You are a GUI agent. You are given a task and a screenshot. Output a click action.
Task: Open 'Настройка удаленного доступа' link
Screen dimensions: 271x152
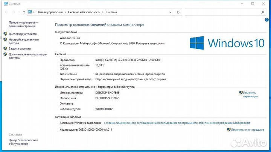[x=24, y=41]
